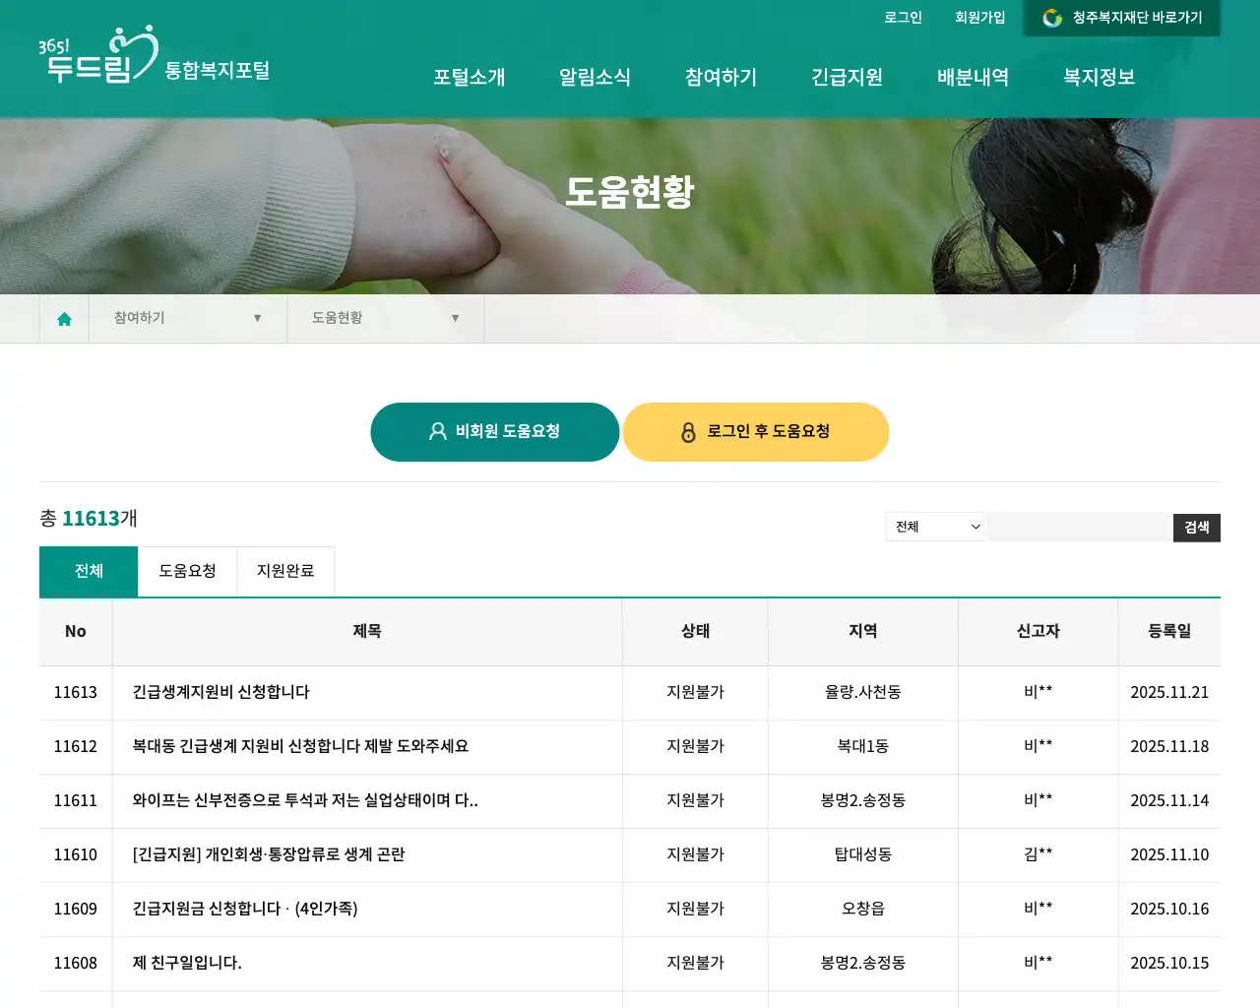Click the home icon in the breadcrumb bar
The width and height of the screenshot is (1260, 1008).
pos(64,318)
